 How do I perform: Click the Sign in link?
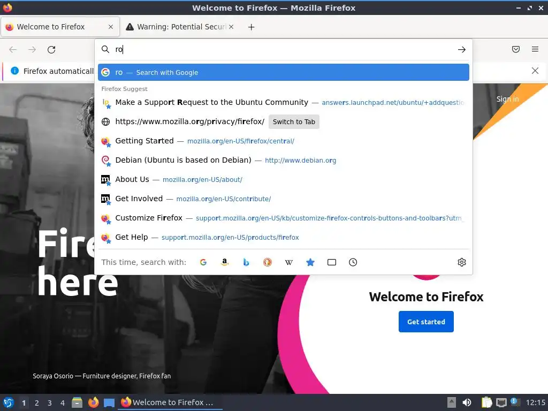507,99
